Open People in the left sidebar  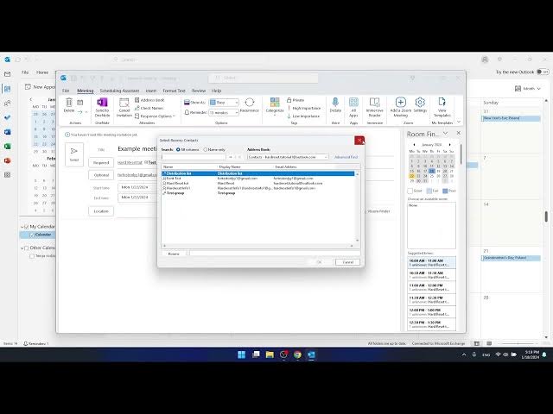click(x=8, y=103)
